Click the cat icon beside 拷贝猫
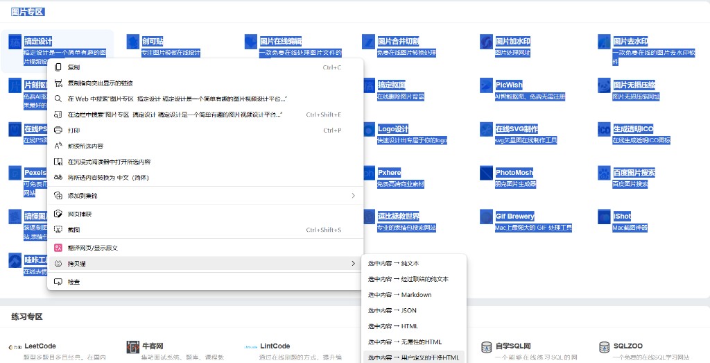Viewport: 710px width, 363px height. pos(58,263)
